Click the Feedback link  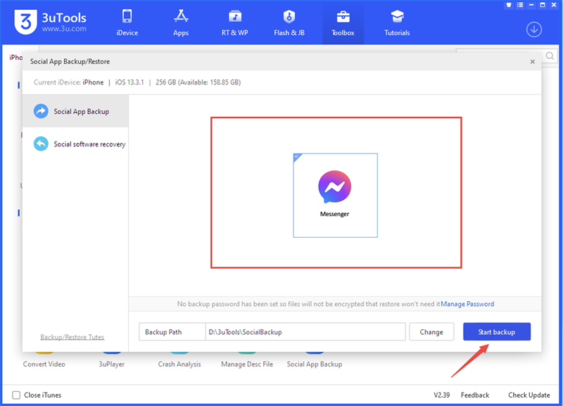pos(474,395)
